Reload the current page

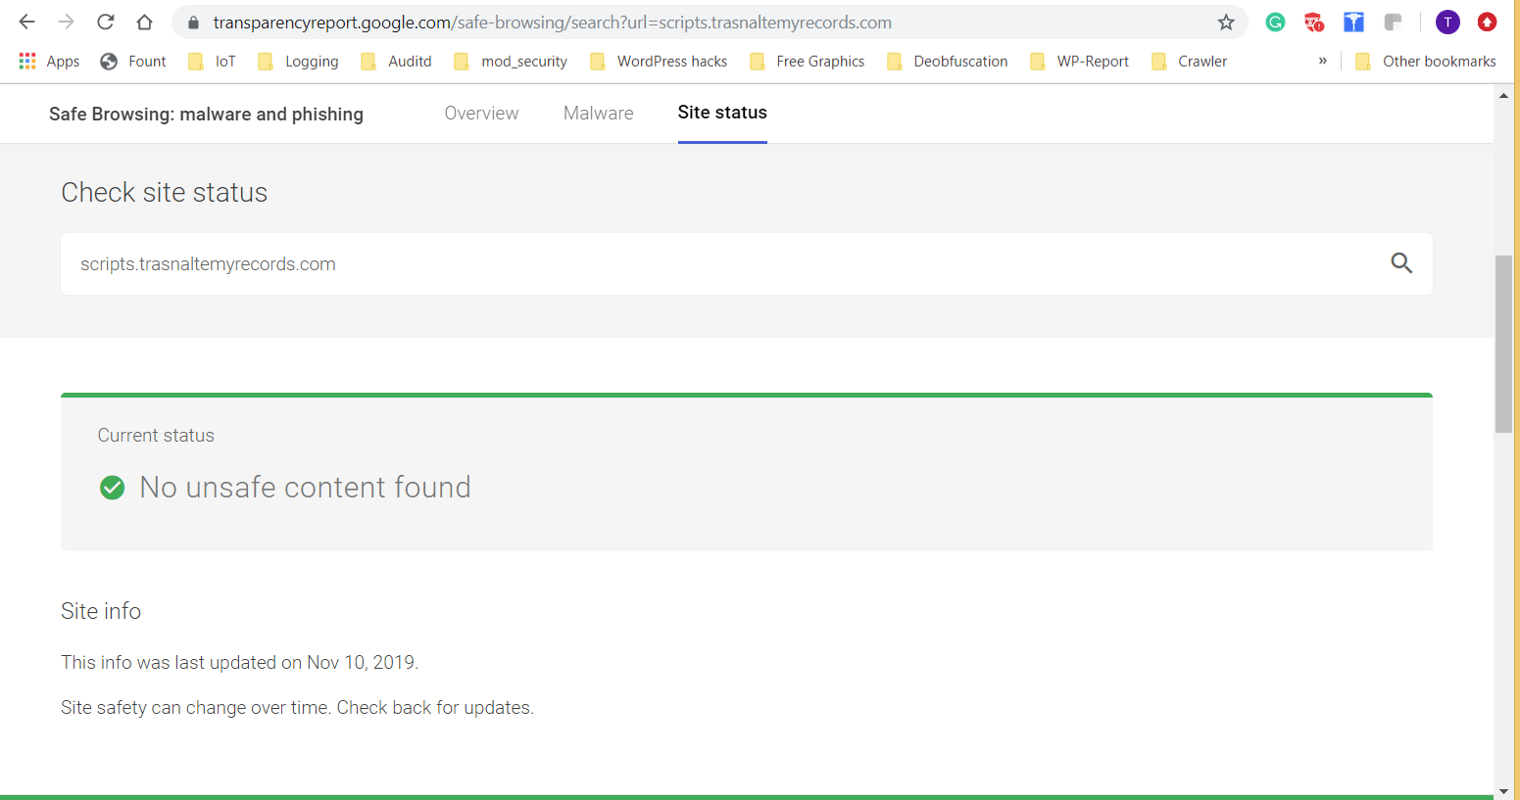tap(105, 22)
